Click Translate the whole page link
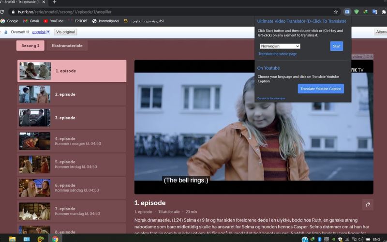 [x=277, y=54]
